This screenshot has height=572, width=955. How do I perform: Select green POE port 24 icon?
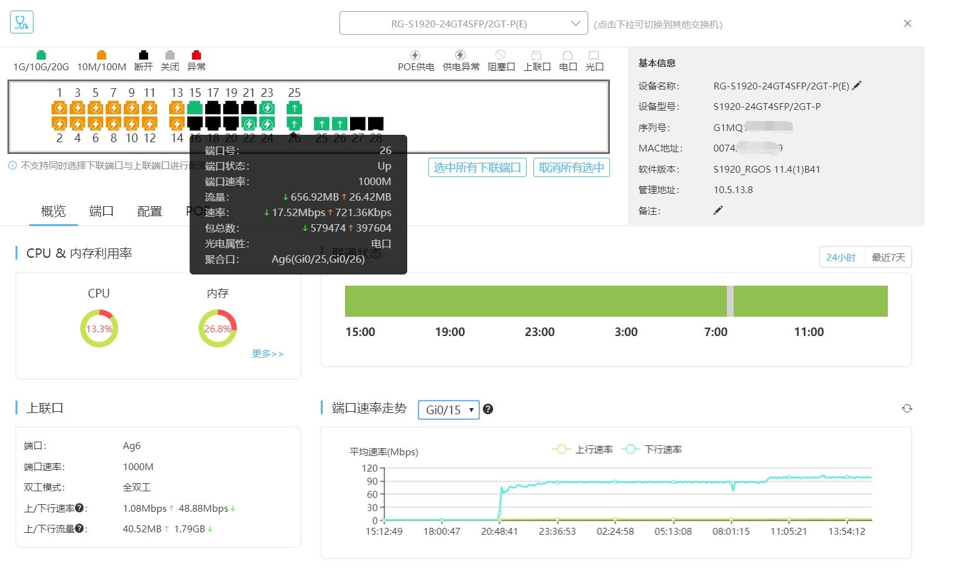tap(267, 124)
